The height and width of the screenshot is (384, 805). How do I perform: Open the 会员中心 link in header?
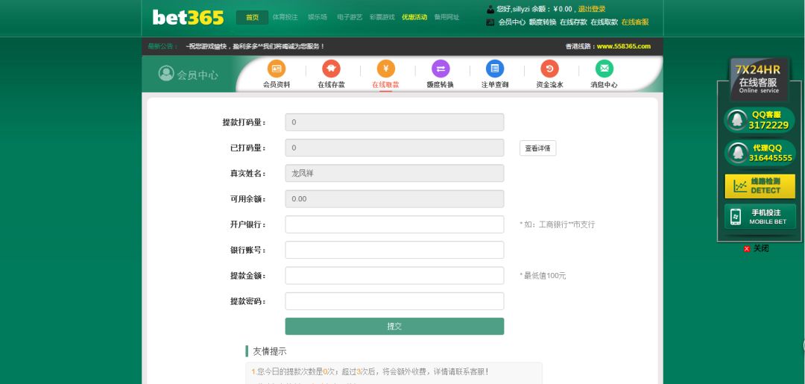512,22
